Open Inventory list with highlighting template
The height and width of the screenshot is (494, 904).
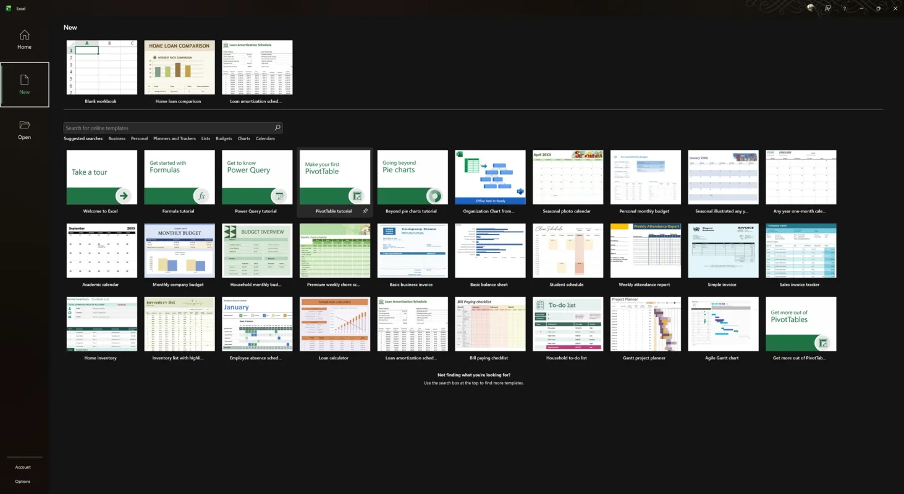tap(179, 330)
